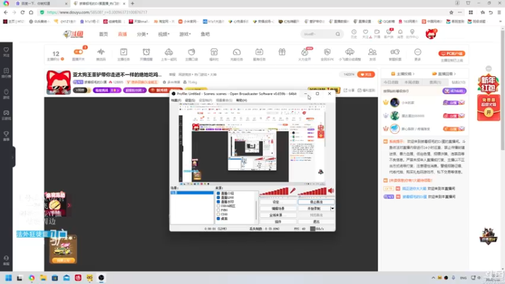Open the Windows Start button on taskbar

pyautogui.click(x=8, y=278)
